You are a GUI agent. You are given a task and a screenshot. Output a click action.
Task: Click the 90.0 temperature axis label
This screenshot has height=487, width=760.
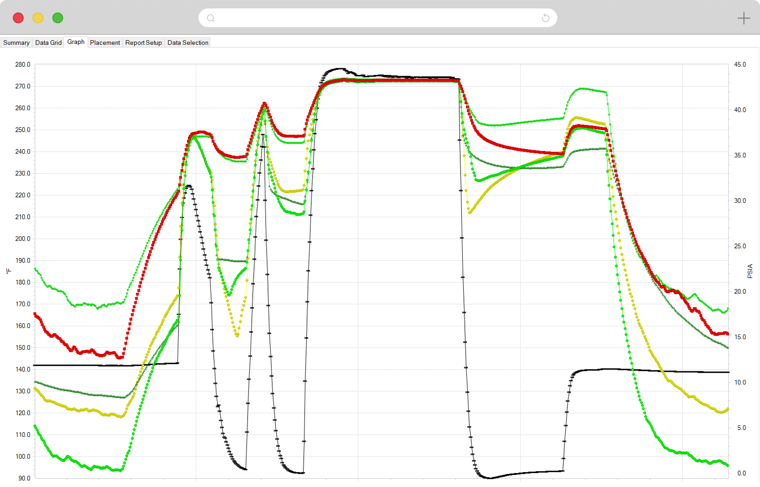coord(24,478)
